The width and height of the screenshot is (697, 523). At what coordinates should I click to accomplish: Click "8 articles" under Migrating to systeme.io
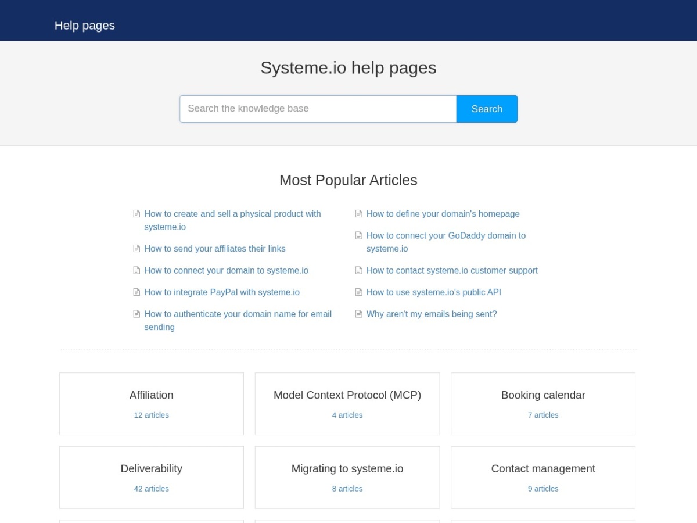pyautogui.click(x=347, y=489)
